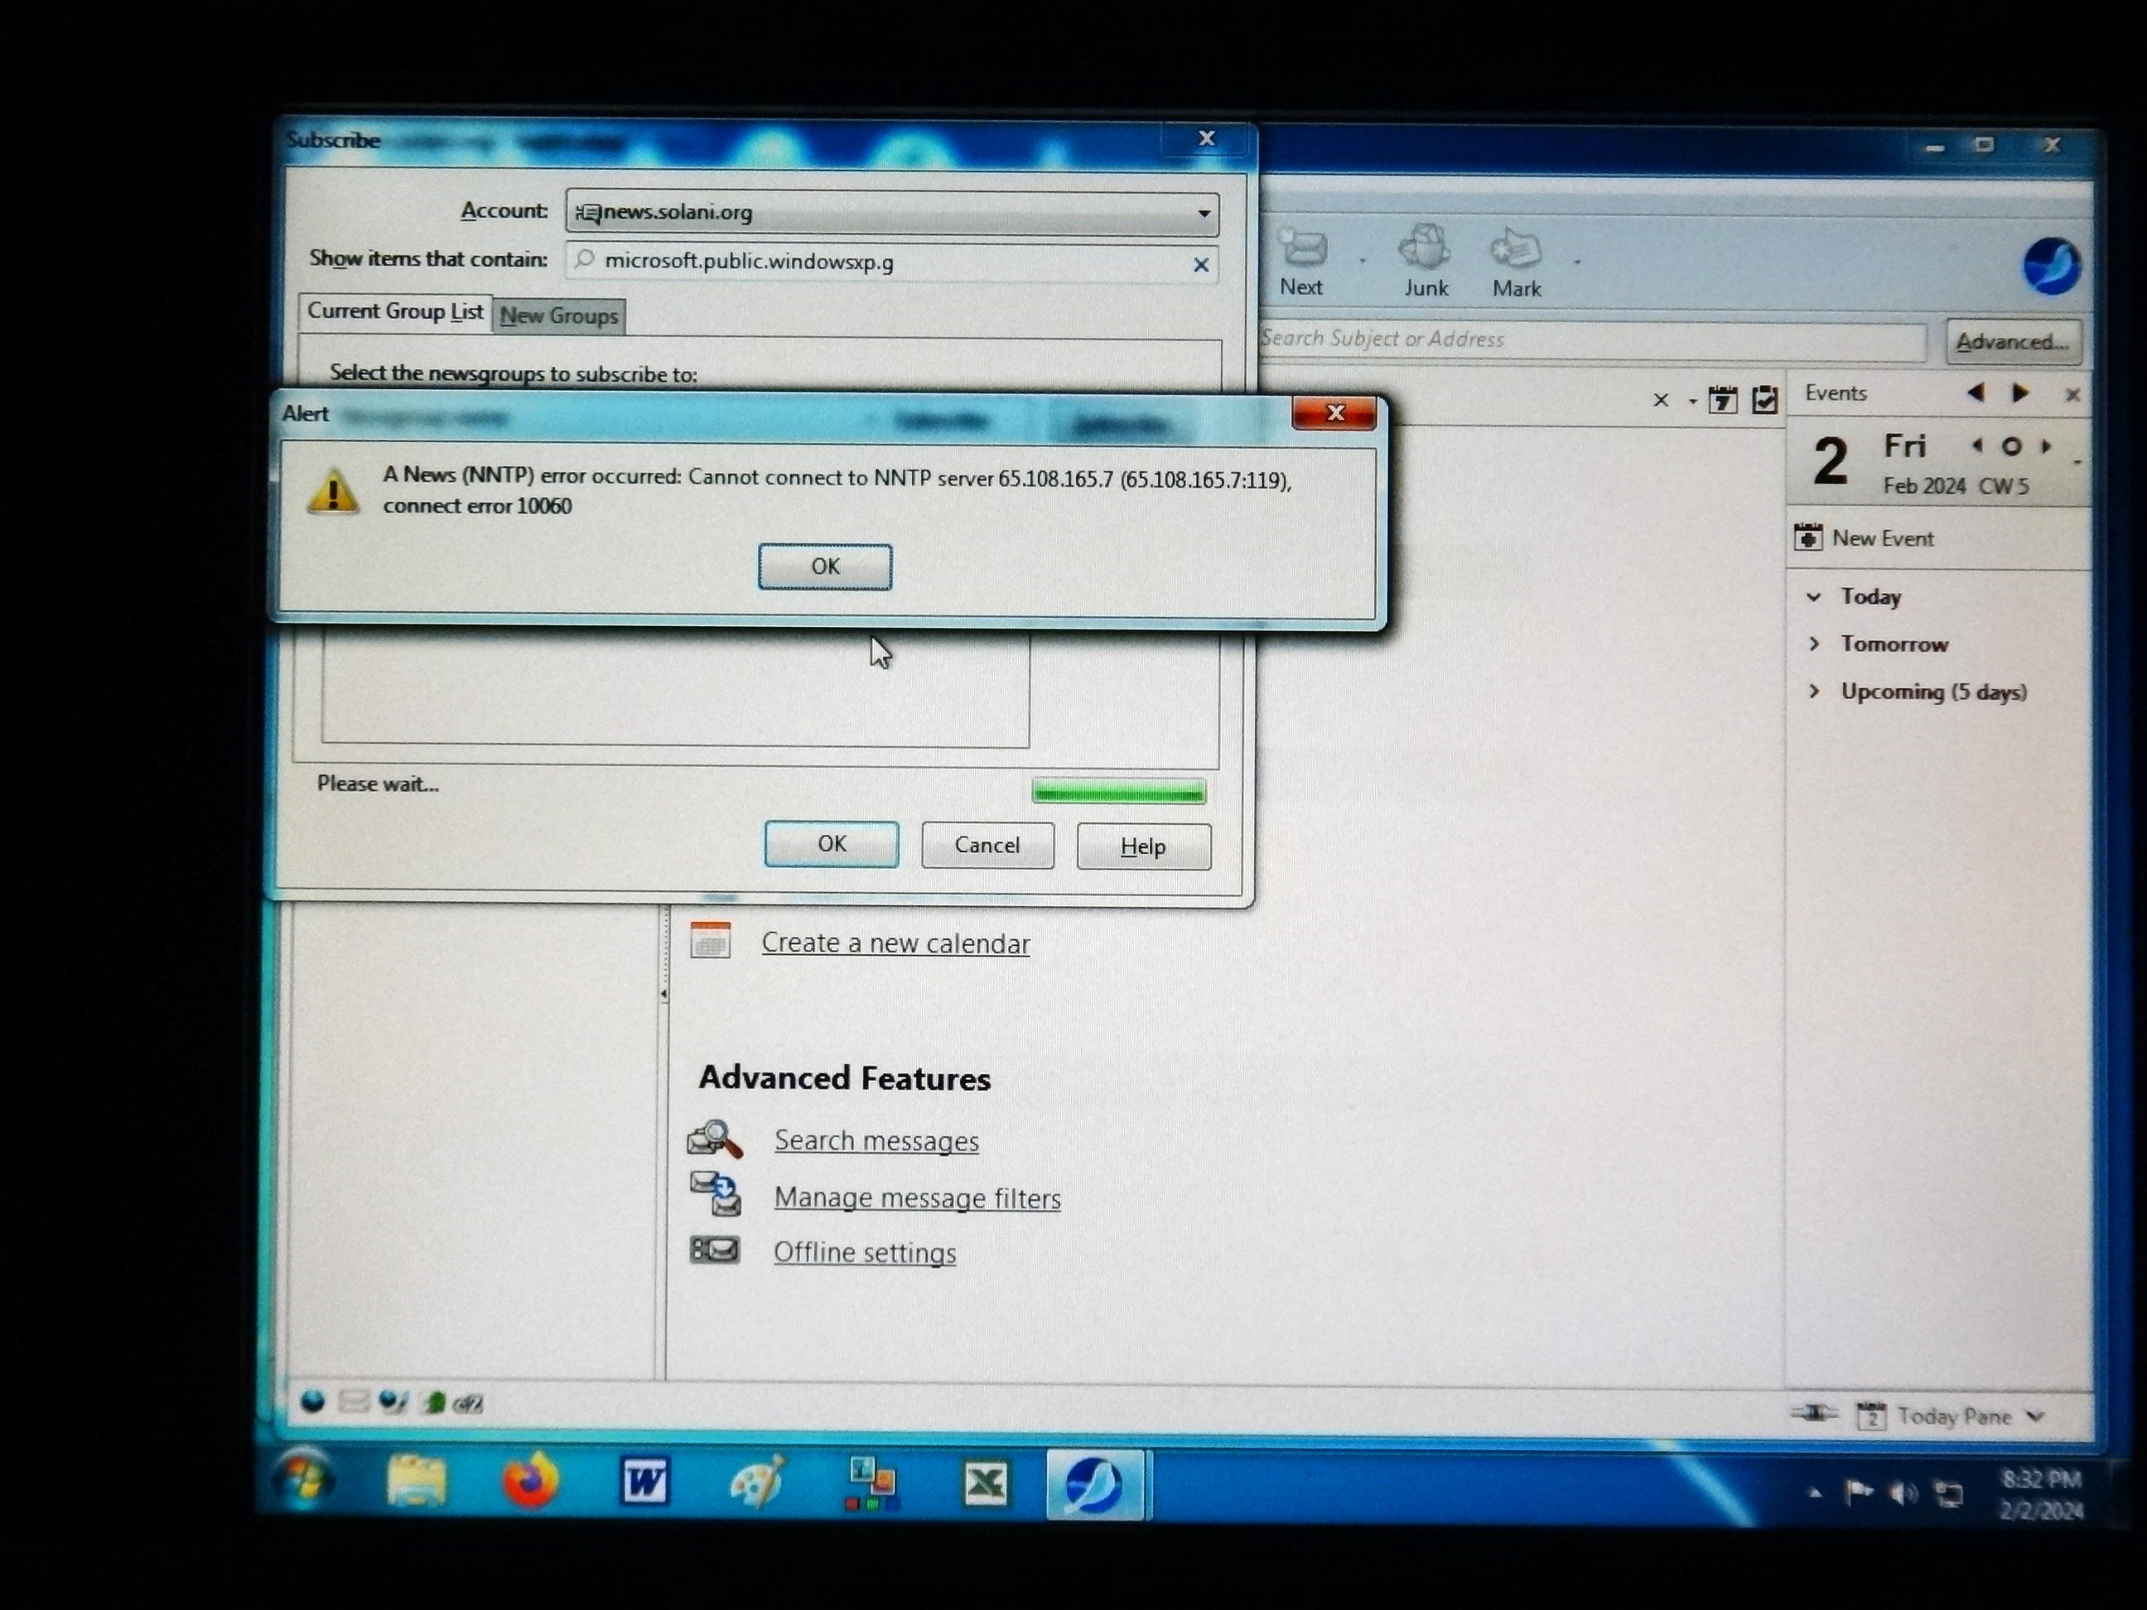
Task: Collapse the folder pane splitter grippy
Action: 664,993
